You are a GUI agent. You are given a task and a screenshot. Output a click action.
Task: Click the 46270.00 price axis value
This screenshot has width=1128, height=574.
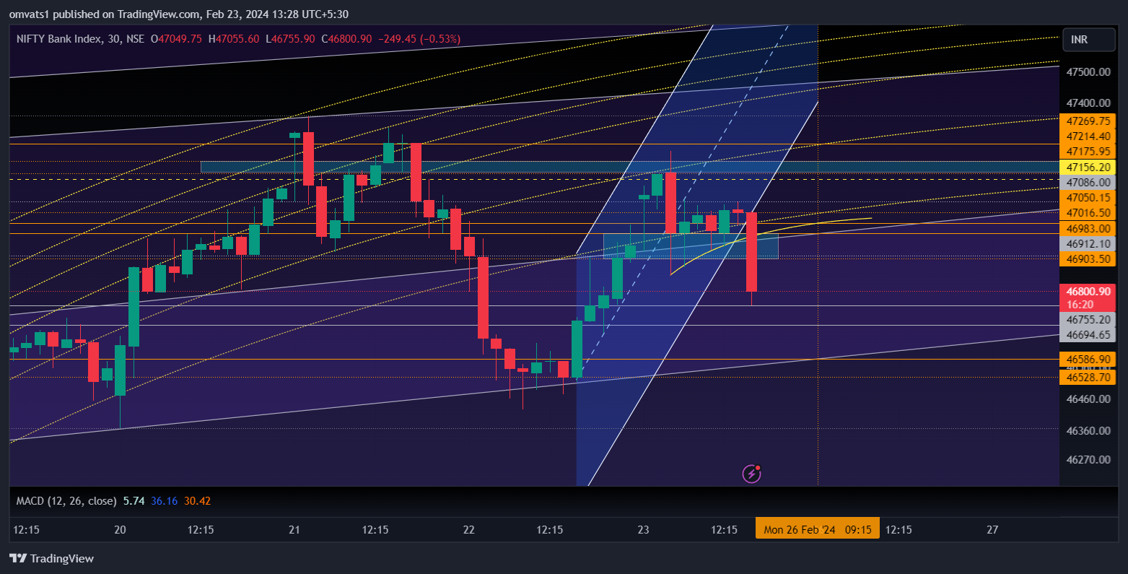pos(1088,459)
